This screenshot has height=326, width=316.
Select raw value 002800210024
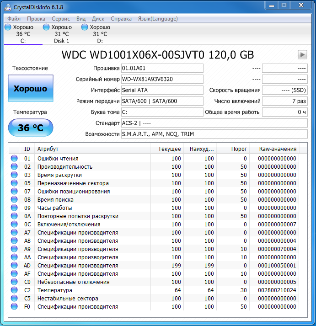point(277,290)
